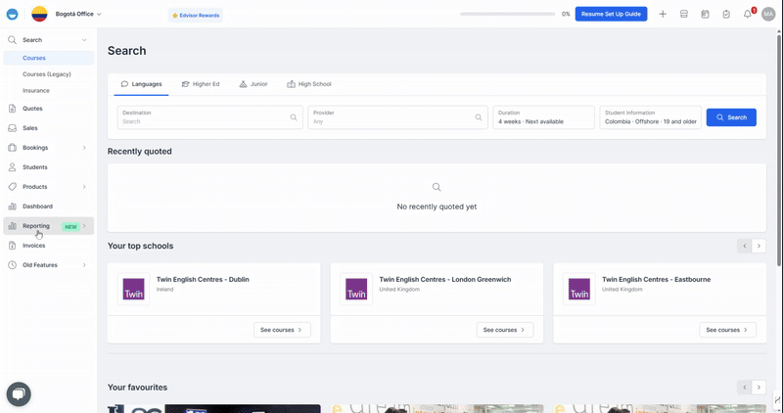Click the Colombia flag icon
Image resolution: width=783 pixels, height=413 pixels.
39,14
